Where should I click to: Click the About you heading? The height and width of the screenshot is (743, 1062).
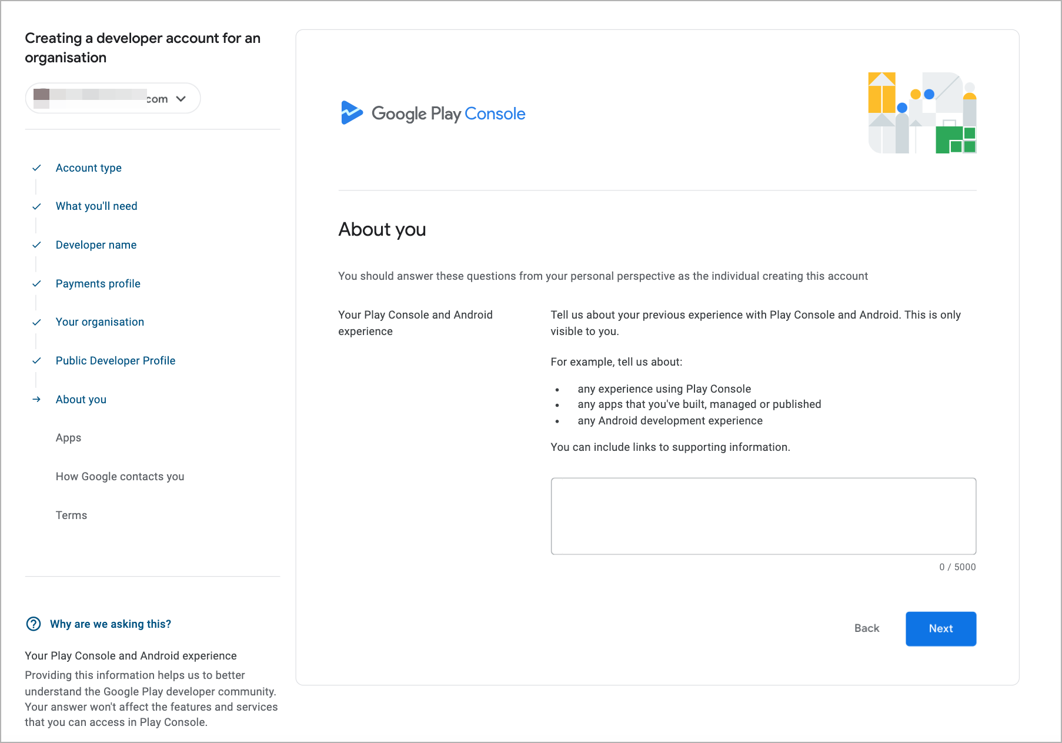click(x=382, y=229)
